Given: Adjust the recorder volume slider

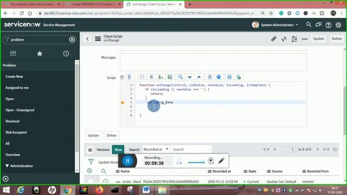Looking at the screenshot, I should click(x=196, y=162).
